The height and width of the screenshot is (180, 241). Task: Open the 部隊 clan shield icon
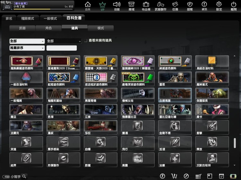click(x=190, y=6)
